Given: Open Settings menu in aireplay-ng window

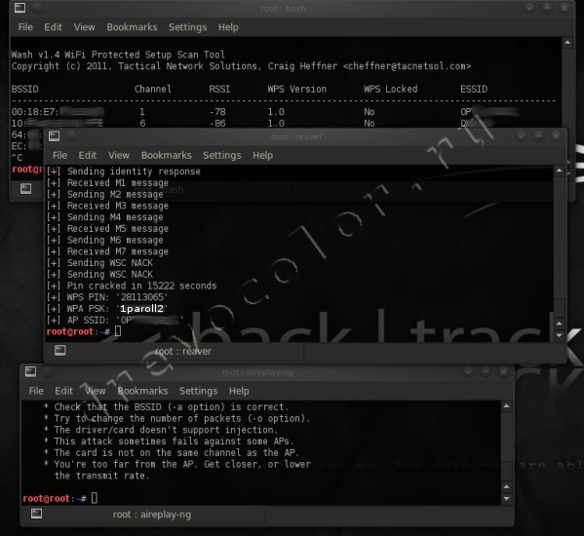Looking at the screenshot, I should (199, 391).
